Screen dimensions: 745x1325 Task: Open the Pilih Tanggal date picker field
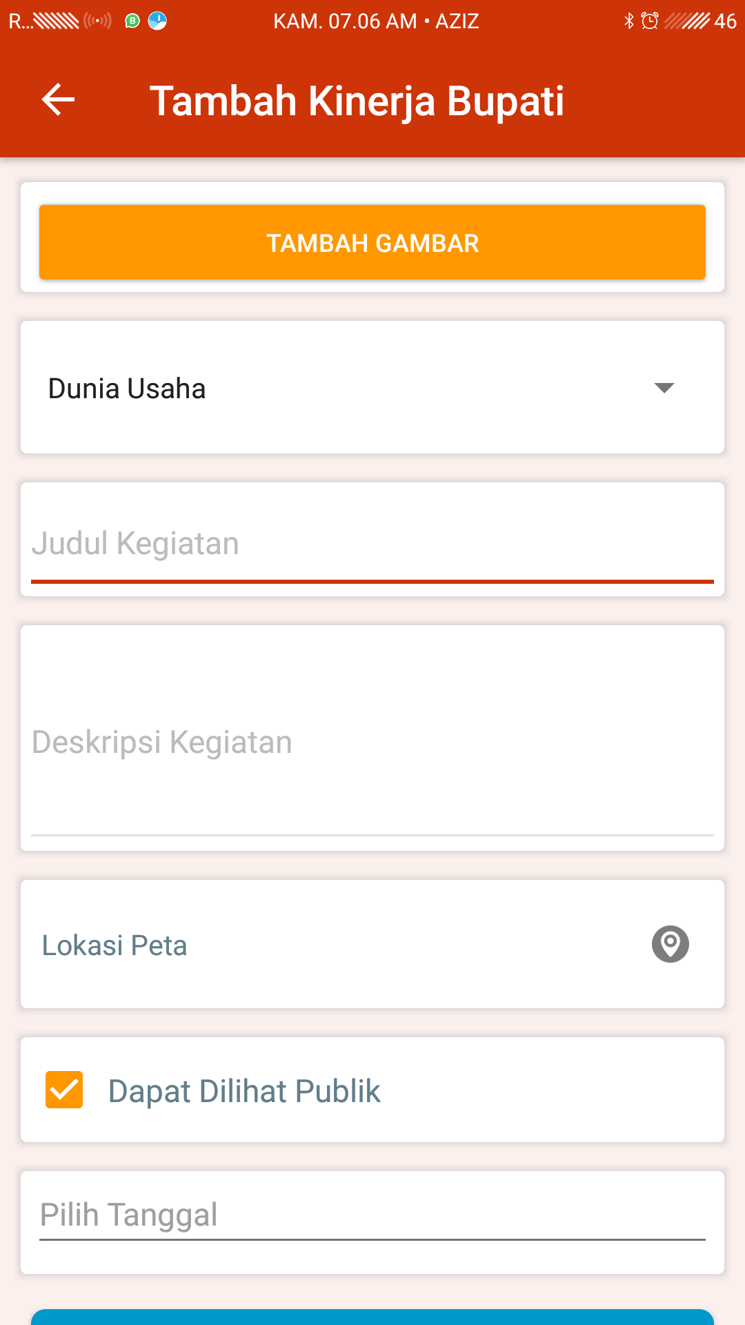click(372, 1215)
